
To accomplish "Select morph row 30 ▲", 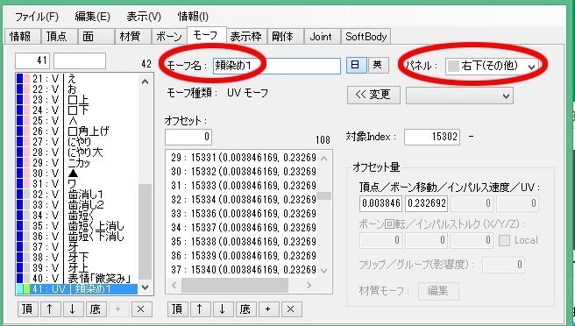I will coord(77,174).
